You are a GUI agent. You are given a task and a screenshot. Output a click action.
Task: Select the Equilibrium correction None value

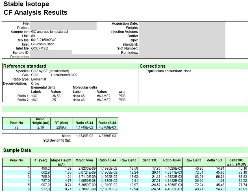(x=188, y=71)
